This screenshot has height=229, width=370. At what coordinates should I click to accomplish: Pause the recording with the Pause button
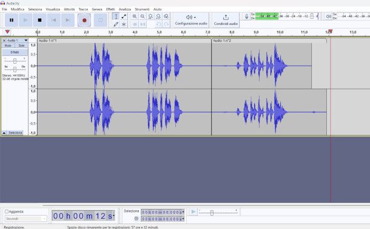coord(12,20)
